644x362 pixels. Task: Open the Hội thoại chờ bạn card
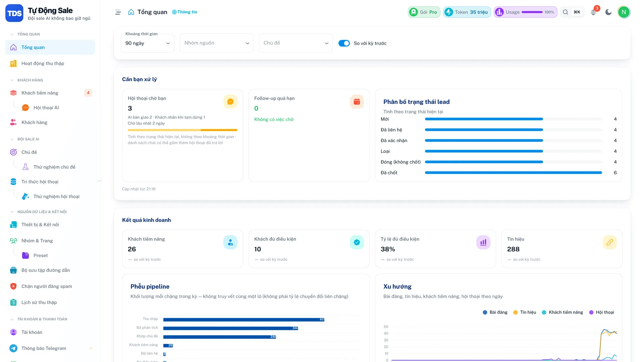point(182,135)
